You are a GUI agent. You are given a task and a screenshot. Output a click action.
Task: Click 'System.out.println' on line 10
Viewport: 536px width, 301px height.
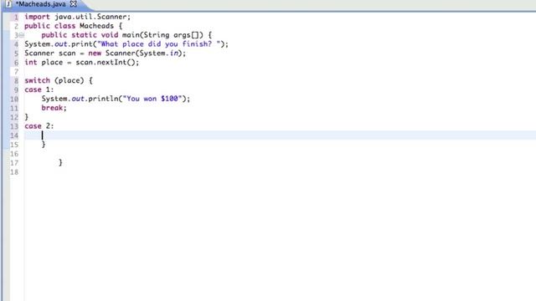80,99
